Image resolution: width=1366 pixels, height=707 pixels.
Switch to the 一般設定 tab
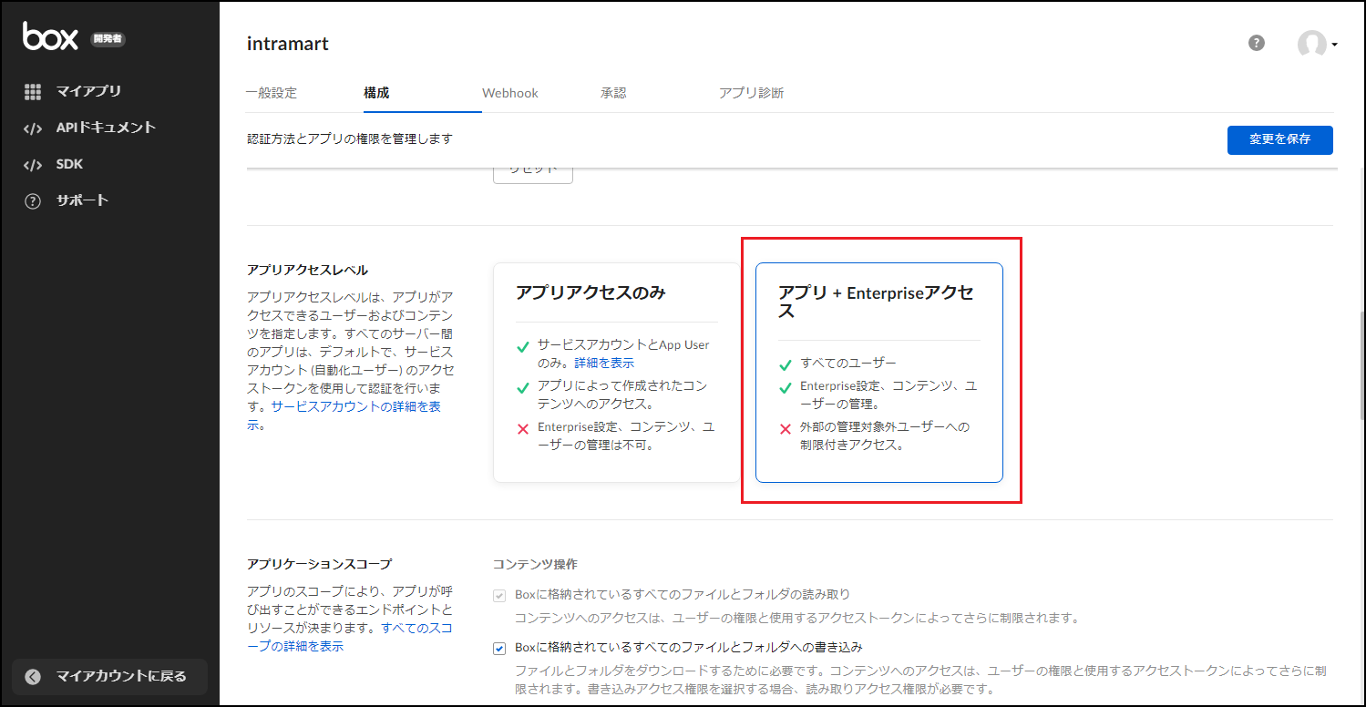(x=272, y=93)
